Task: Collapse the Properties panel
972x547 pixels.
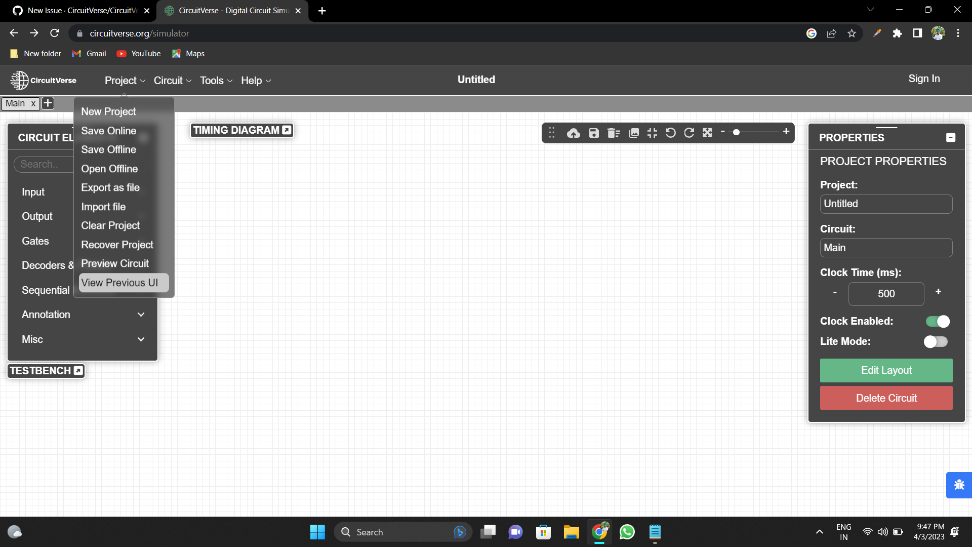Action: click(x=951, y=137)
